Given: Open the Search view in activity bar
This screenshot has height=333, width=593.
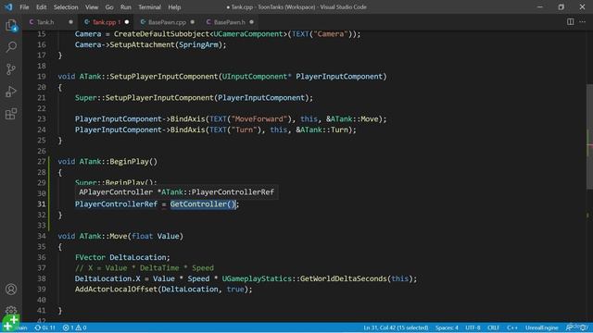Looking at the screenshot, I should pyautogui.click(x=11, y=47).
